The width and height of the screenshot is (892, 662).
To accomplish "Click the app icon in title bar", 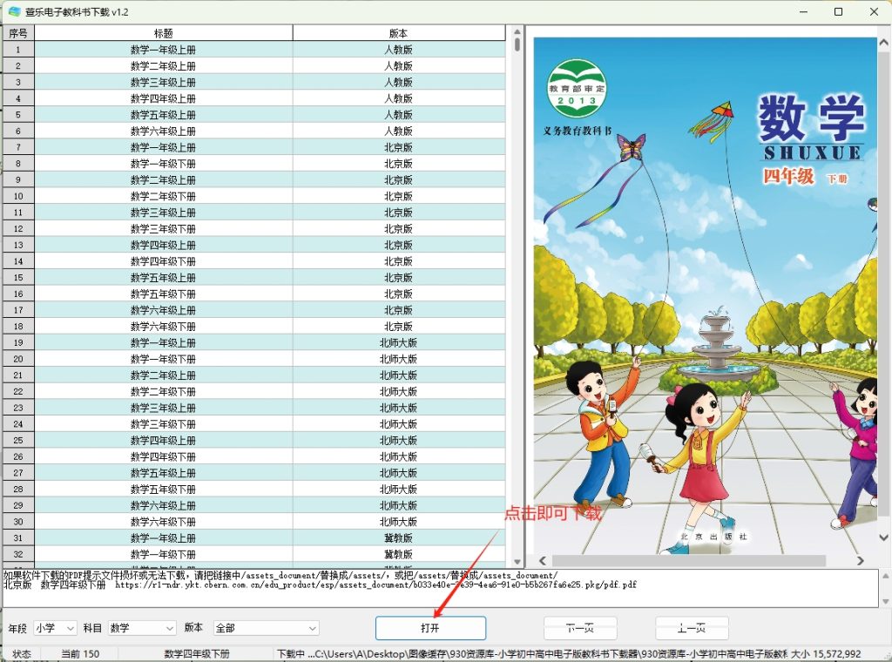I will [14, 11].
